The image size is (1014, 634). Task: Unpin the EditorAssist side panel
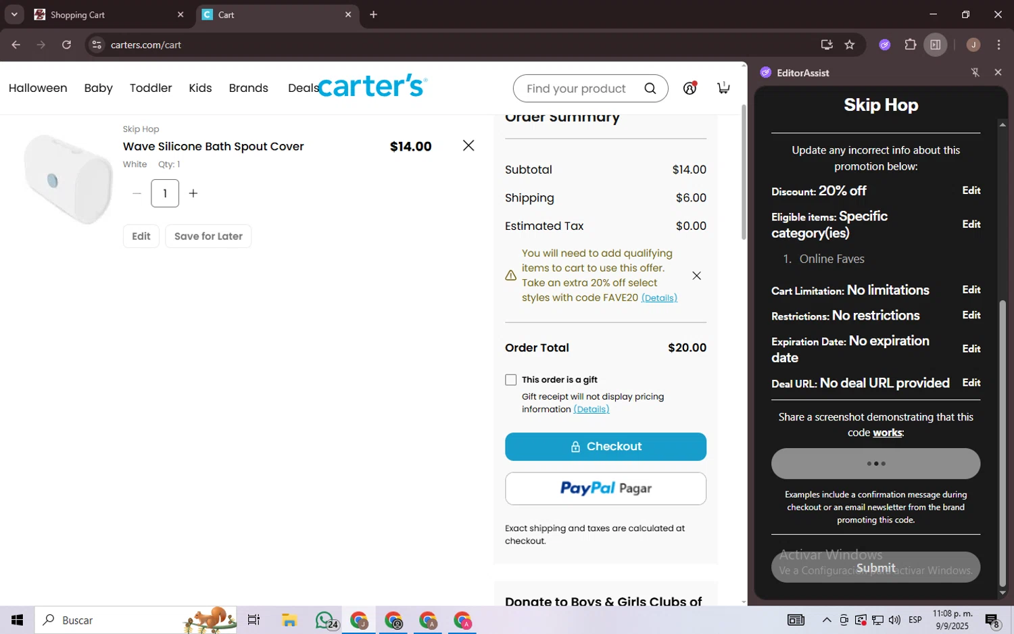(975, 72)
